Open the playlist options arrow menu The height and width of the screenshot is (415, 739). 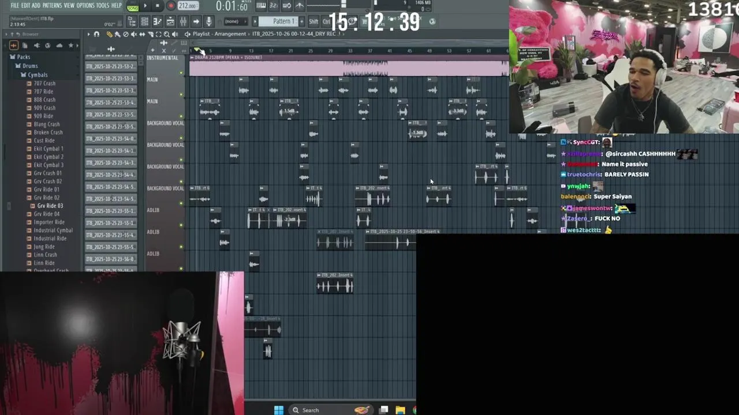(88, 34)
